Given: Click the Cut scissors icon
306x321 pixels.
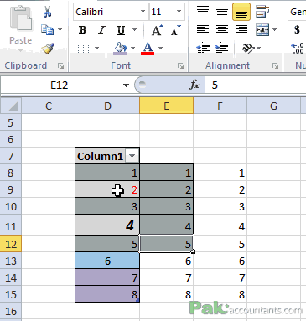Looking at the screenshot, I should pos(48,12).
